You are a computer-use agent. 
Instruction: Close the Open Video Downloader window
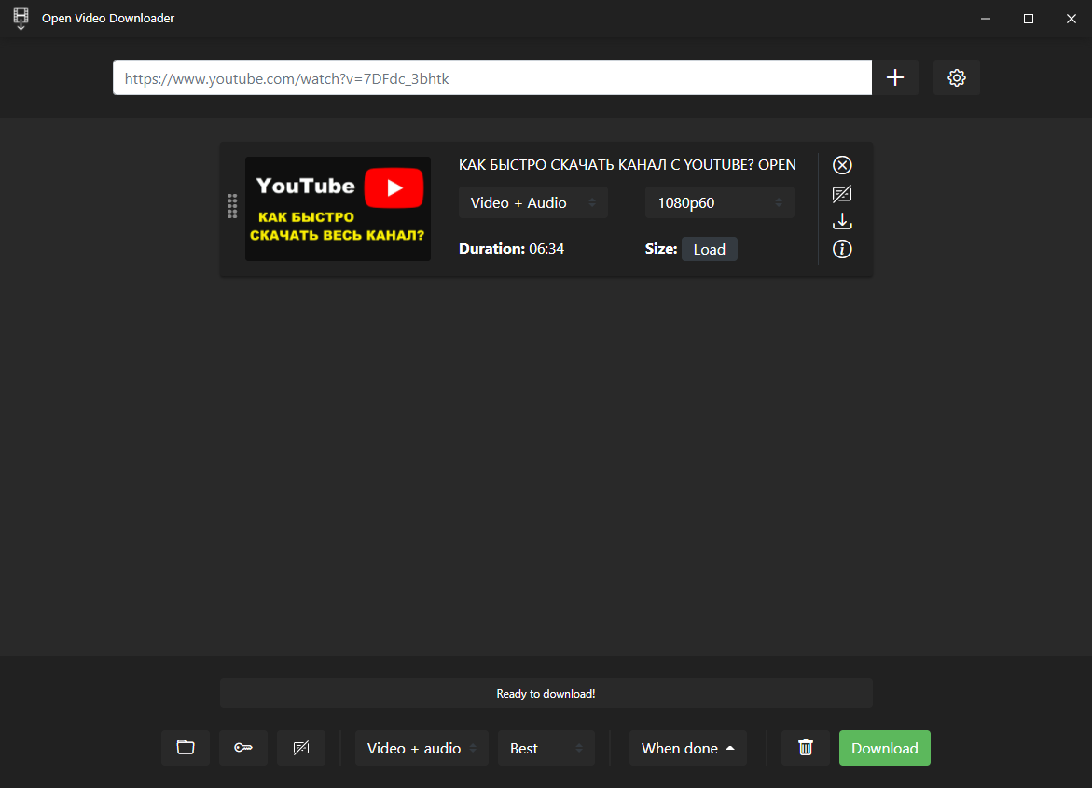[1071, 18]
